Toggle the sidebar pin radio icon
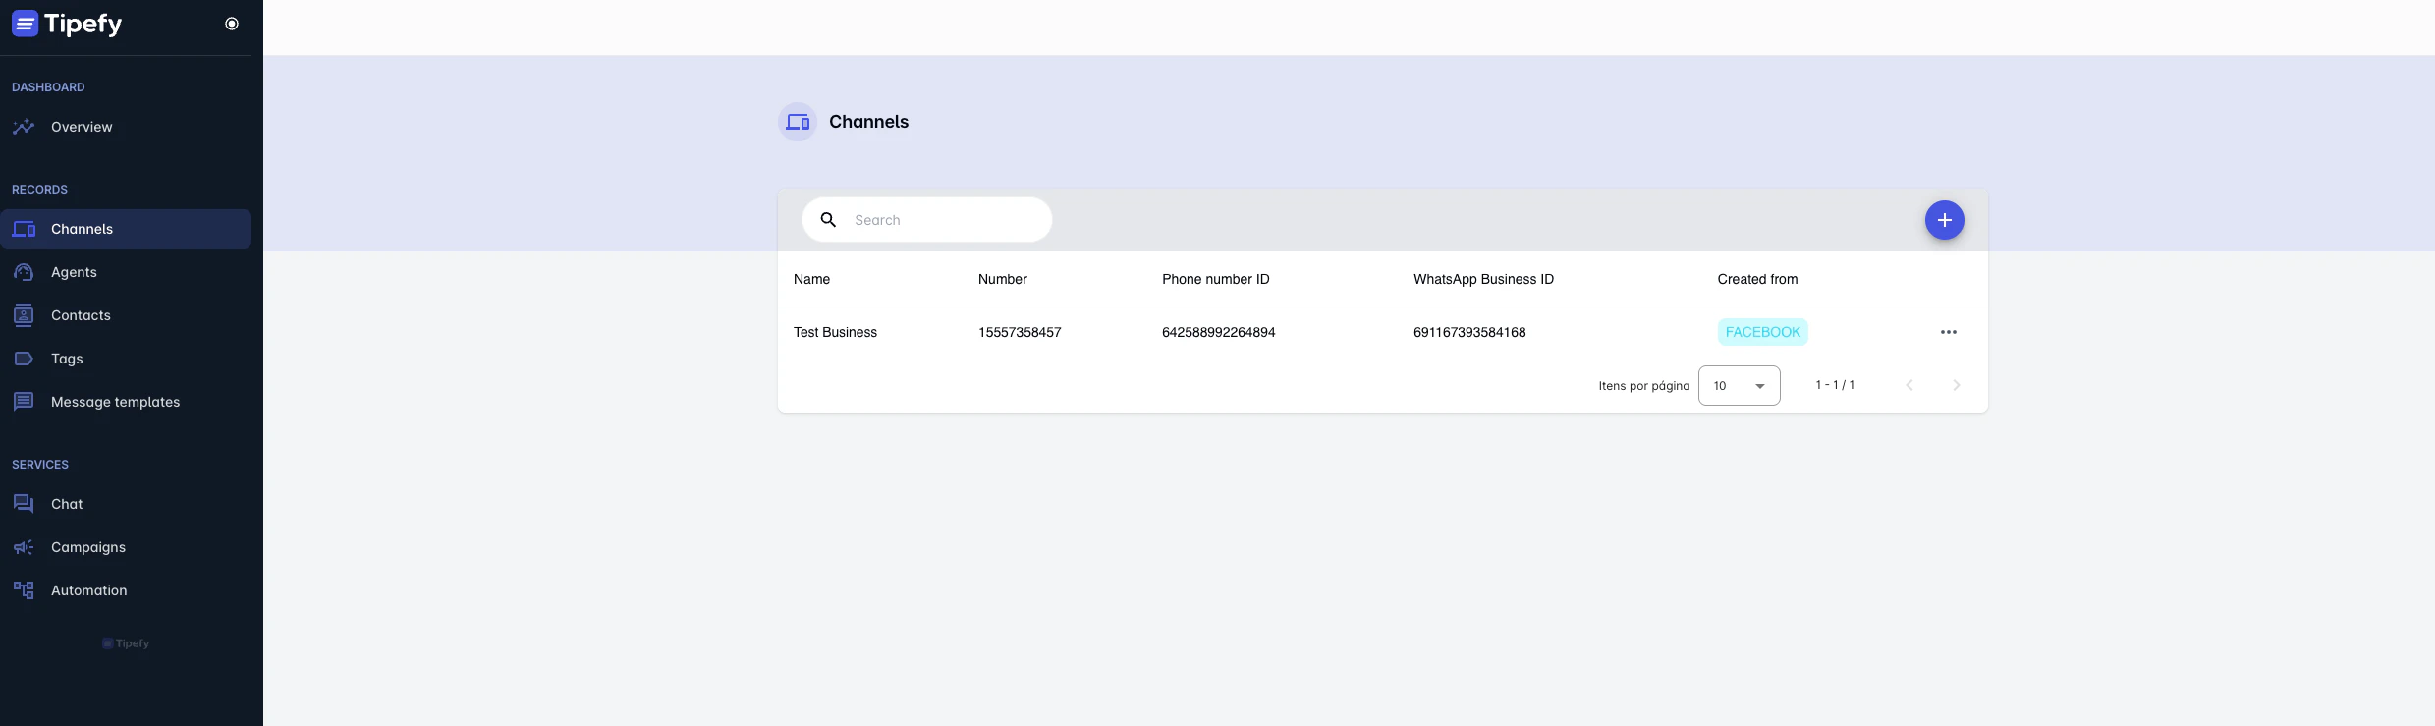Image resolution: width=2435 pixels, height=726 pixels. (232, 24)
